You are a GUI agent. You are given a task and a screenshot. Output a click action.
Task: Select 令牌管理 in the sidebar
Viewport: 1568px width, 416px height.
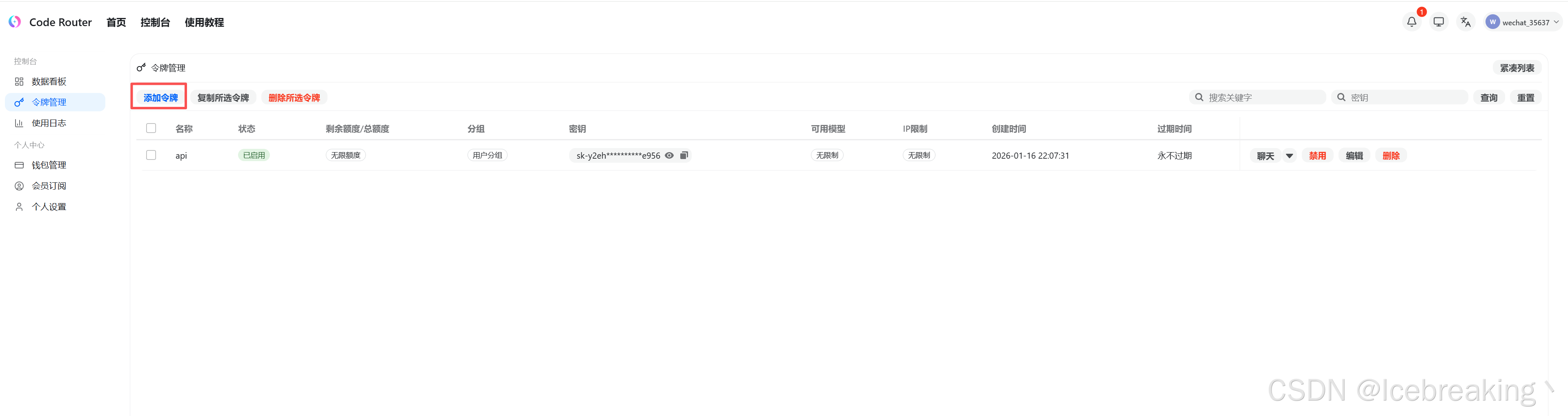[x=55, y=102]
